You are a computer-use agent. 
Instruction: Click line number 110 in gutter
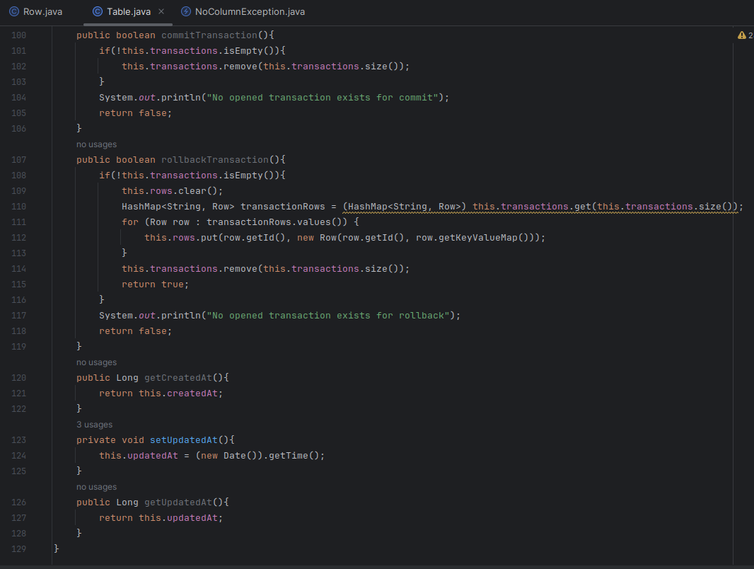19,207
